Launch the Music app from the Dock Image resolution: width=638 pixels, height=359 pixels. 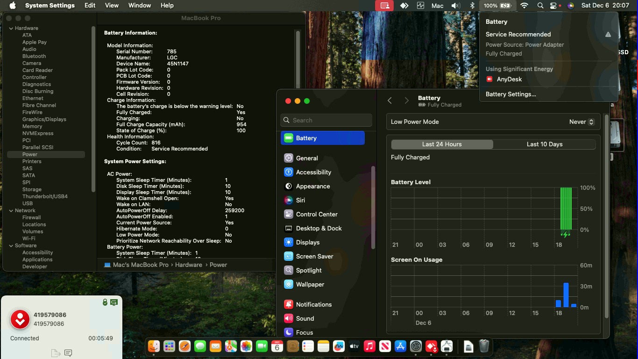369,346
